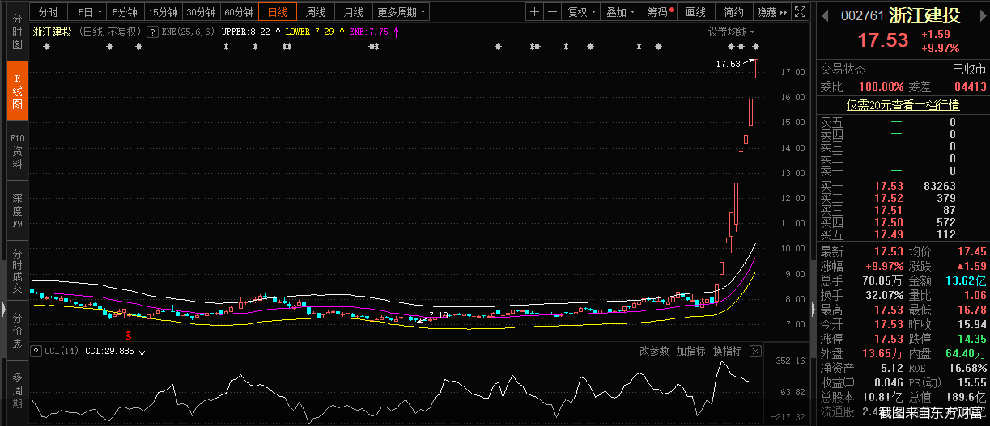Toggle 画线 drawing tools
The width and height of the screenshot is (990, 426).
point(695,12)
